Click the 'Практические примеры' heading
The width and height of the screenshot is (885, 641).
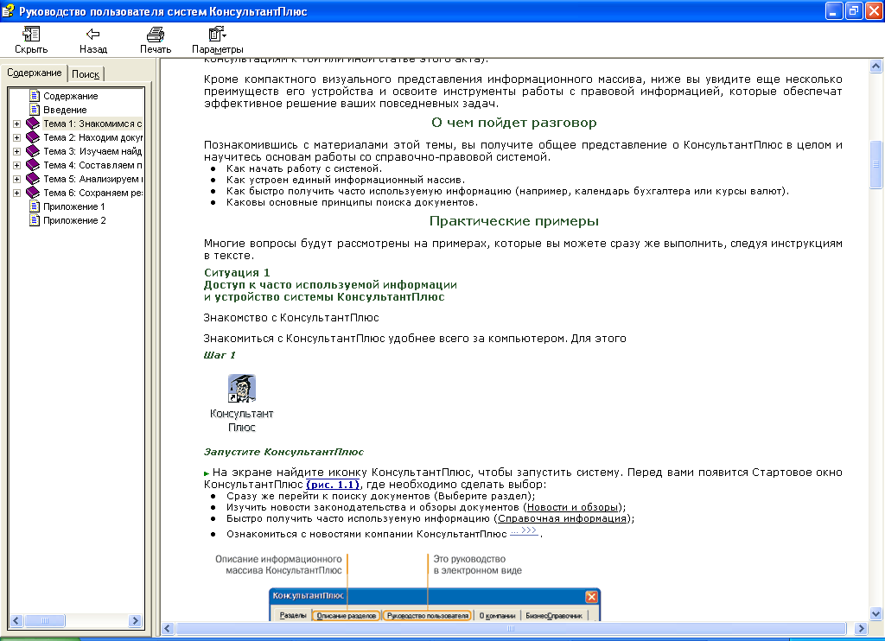coord(513,221)
